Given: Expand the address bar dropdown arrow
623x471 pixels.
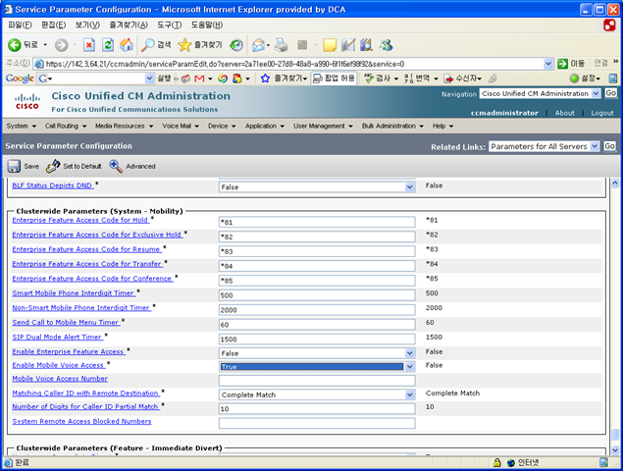Looking at the screenshot, I should coord(547,64).
